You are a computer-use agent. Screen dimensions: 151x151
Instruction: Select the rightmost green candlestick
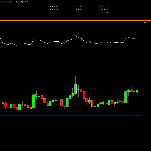[137, 91]
